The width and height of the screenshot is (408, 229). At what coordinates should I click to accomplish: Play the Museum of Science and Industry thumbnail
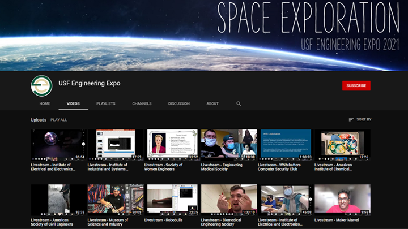pyautogui.click(x=115, y=200)
